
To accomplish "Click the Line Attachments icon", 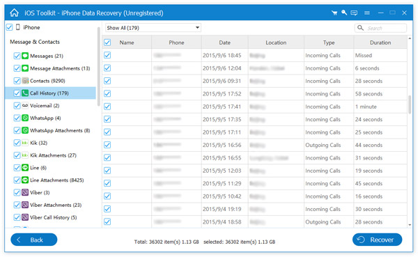I will [25, 180].
